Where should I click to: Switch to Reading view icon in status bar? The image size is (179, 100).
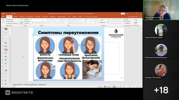tap(120, 87)
